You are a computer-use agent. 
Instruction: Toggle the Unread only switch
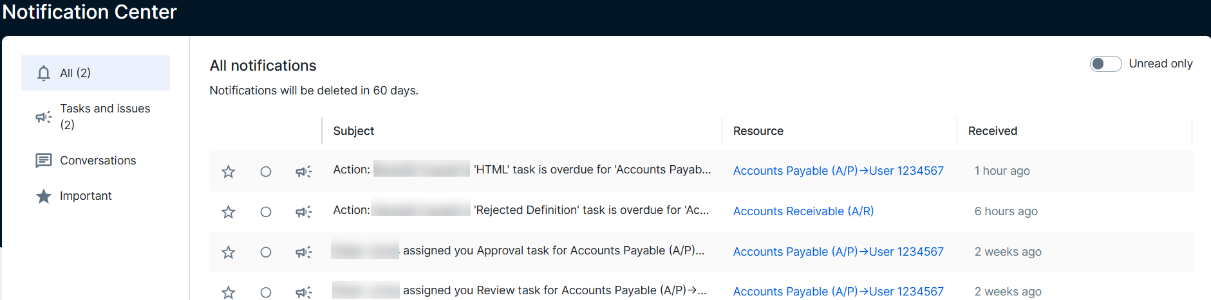pyautogui.click(x=1105, y=64)
